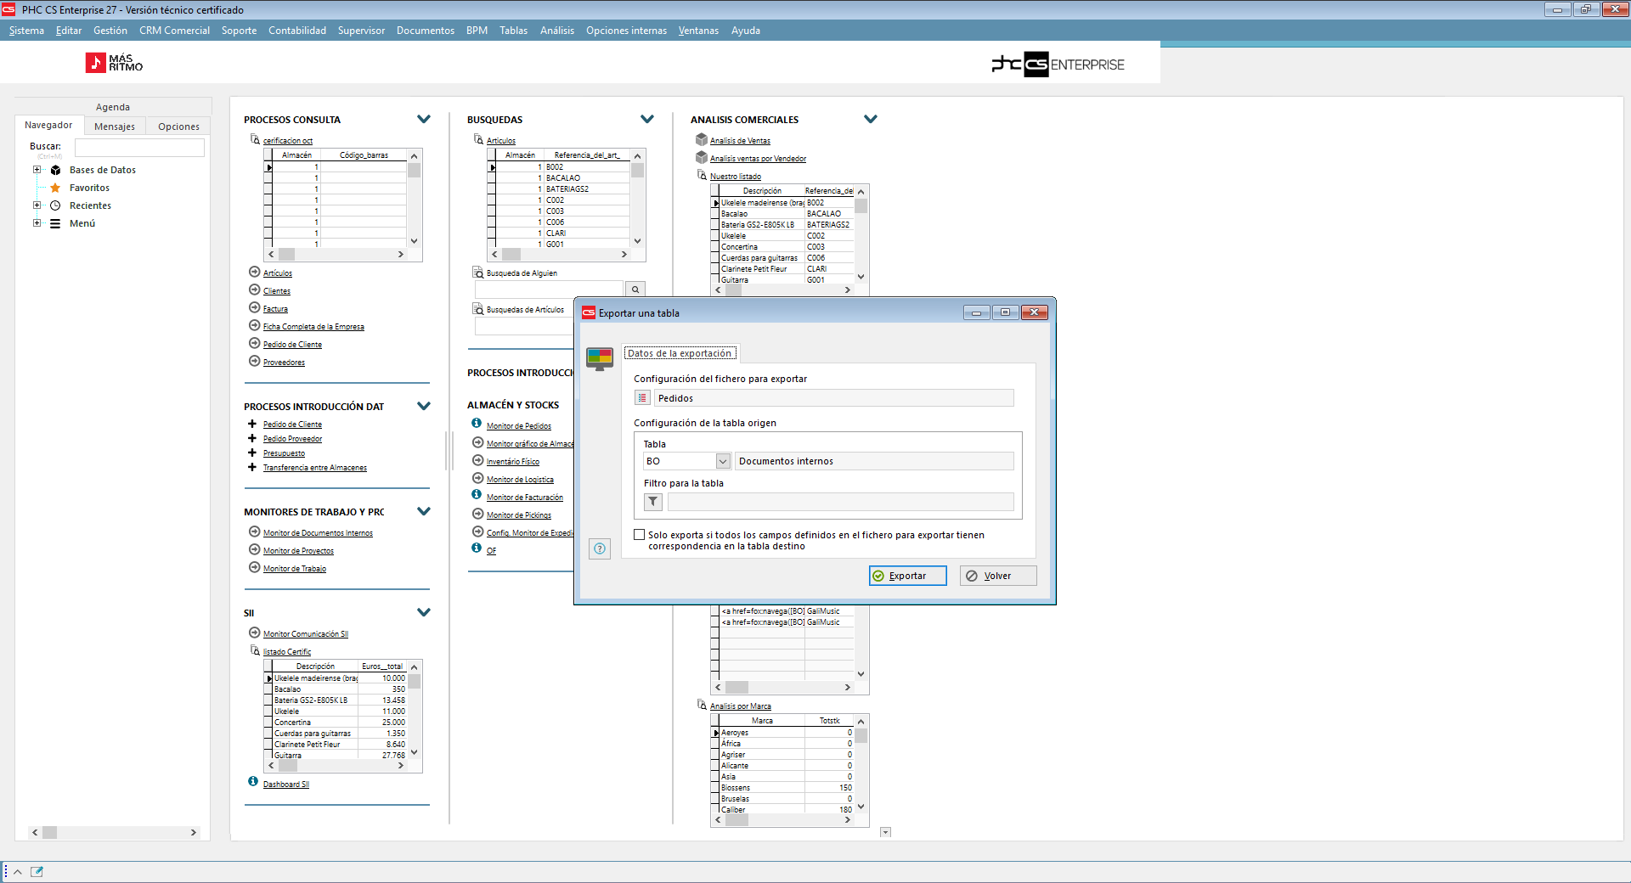Click the Volver button
1631x883 pixels.
pyautogui.click(x=998, y=576)
